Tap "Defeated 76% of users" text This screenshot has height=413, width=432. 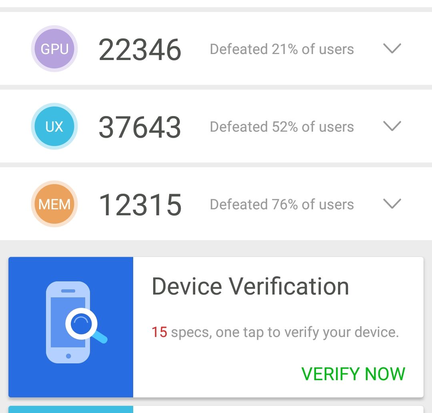coord(282,204)
